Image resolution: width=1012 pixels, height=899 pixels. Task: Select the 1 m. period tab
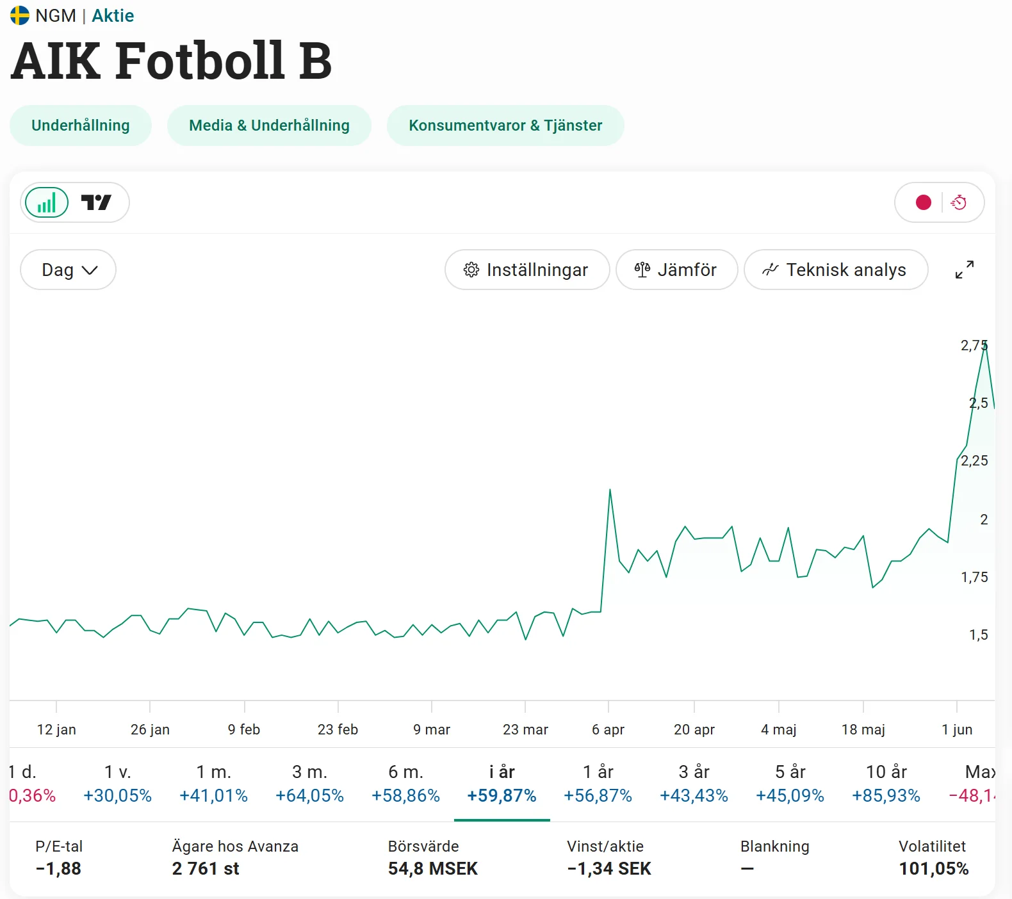click(x=213, y=784)
